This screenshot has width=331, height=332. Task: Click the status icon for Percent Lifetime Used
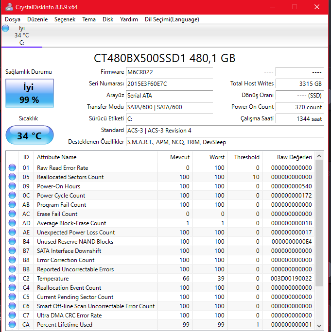(12, 325)
